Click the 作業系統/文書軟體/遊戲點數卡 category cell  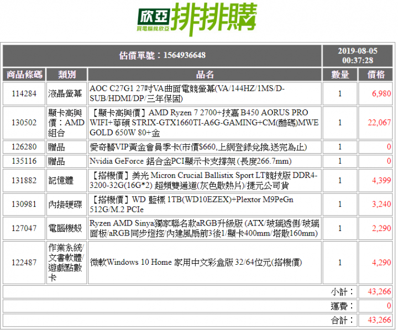click(x=66, y=263)
